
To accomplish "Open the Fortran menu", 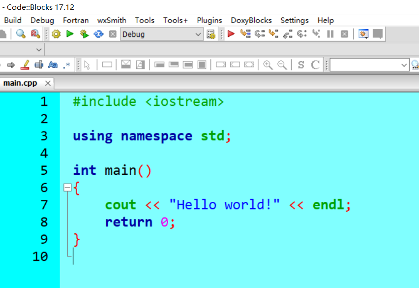I will click(76, 20).
